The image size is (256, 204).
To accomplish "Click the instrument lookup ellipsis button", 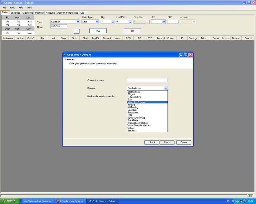I will pos(77,31).
